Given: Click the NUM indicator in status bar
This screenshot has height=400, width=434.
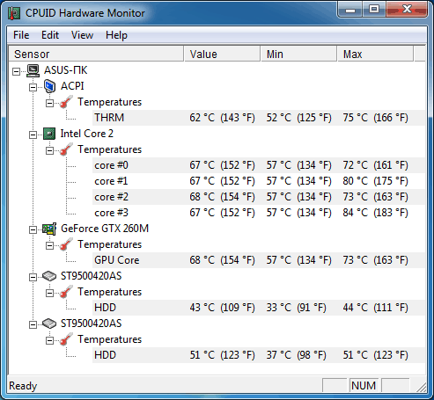Looking at the screenshot, I should (x=364, y=386).
